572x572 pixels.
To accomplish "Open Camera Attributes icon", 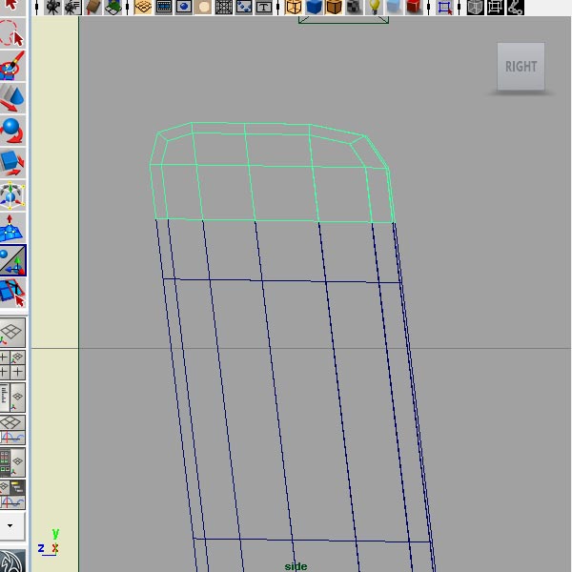I will pos(72,8).
